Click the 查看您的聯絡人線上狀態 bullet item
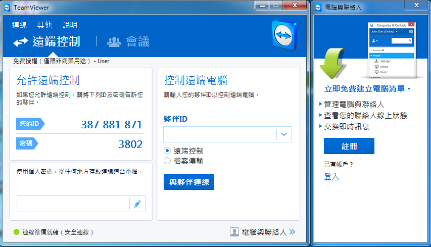Screen dimensions: 431x247 pos(365,115)
